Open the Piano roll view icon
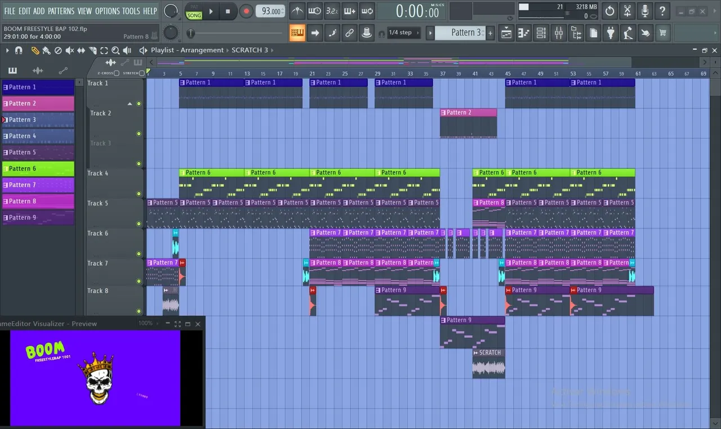721x429 pixels. [x=524, y=33]
